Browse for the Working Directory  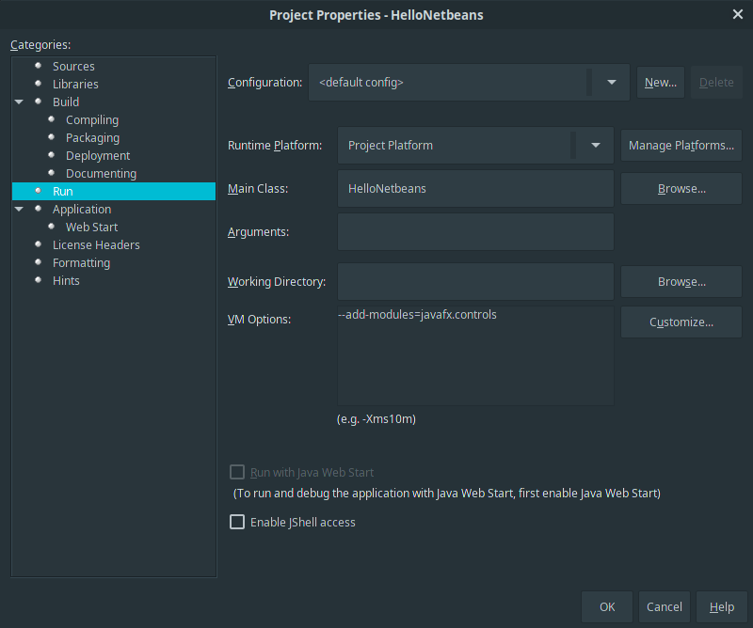tap(681, 282)
